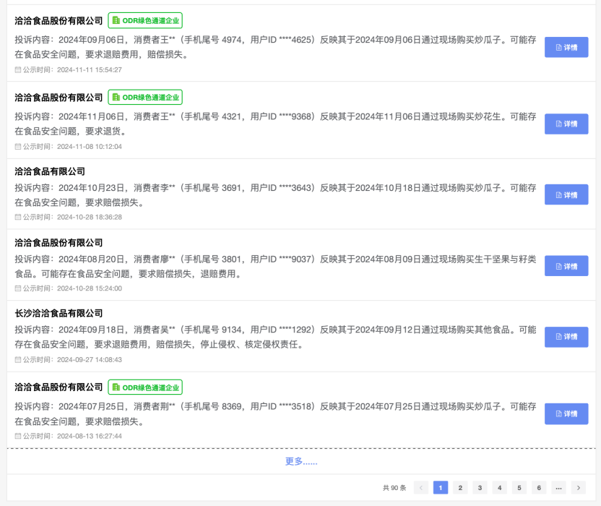Click publish time 2024-09-27 14:08:43

click(90, 360)
